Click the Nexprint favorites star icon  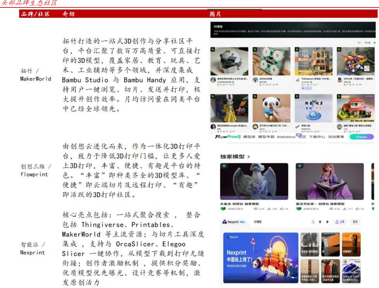click(327, 222)
